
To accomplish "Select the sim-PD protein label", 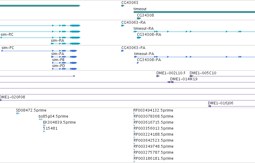I will click(58, 66).
